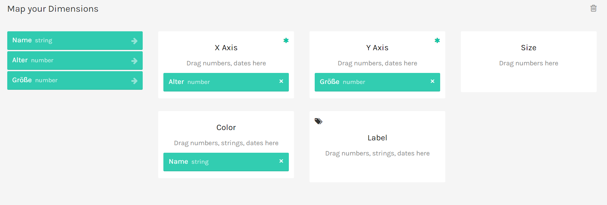Click the trash icon to clear mappings
Viewport: 607px width, 205px height.
pos(593,8)
